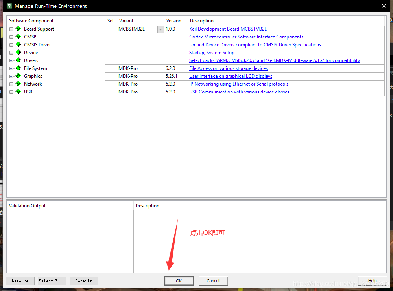This screenshot has width=393, height=291.
Task: Expand the CMSIS Driver tree node
Action: tap(11, 45)
